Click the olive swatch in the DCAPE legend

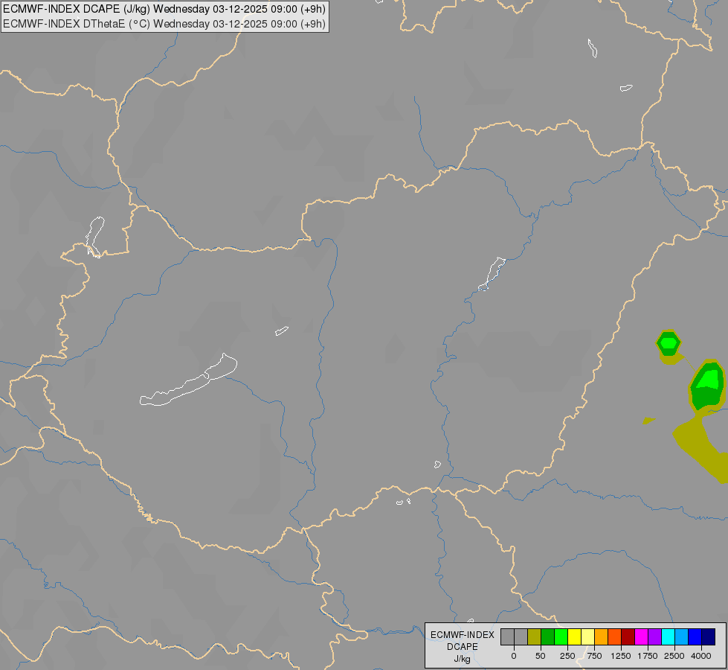(534, 636)
